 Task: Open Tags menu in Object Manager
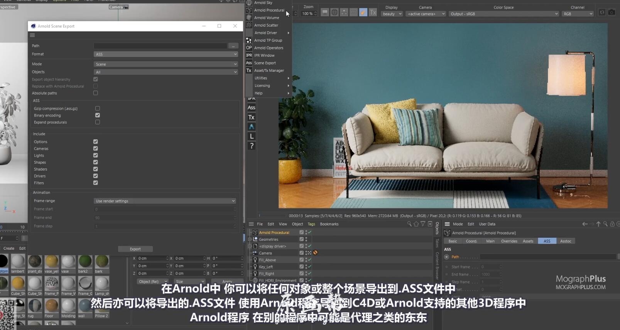click(311, 224)
